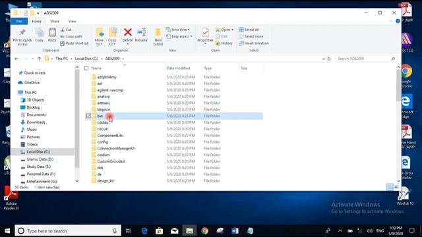Viewport: 422px width, 237px height.
Task: Select the ComponentLibs folder
Action: [110, 136]
